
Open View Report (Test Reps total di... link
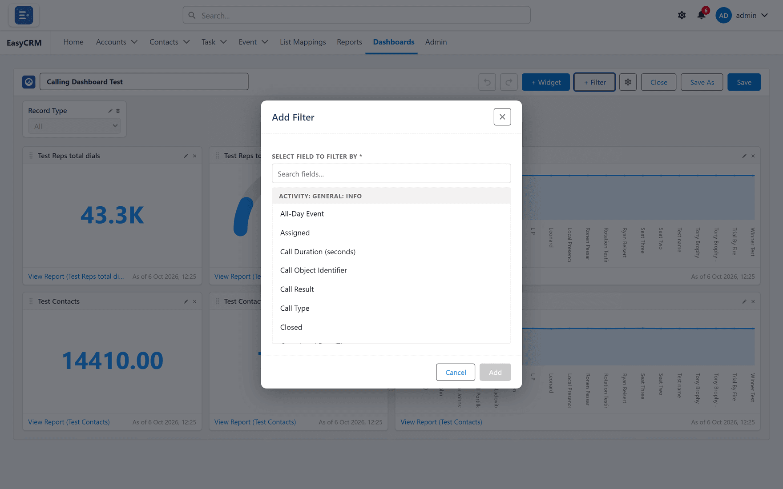(76, 277)
